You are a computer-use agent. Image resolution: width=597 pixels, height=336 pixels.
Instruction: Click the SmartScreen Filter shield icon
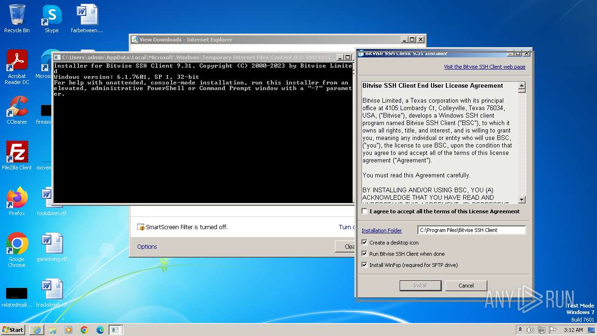(x=141, y=227)
